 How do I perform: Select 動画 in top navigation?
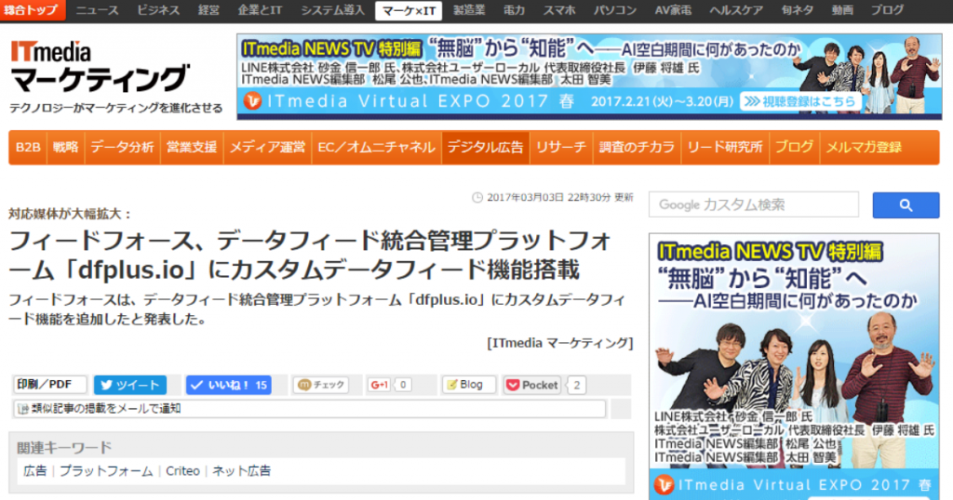pyautogui.click(x=842, y=10)
